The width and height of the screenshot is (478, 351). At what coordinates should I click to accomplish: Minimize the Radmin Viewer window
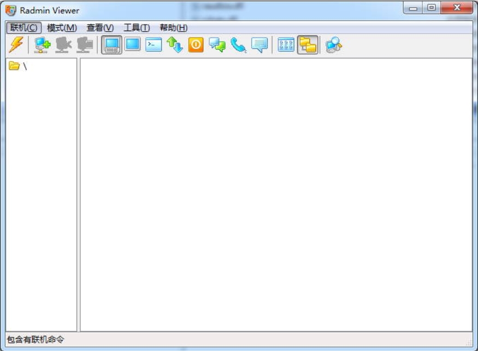(x=413, y=8)
